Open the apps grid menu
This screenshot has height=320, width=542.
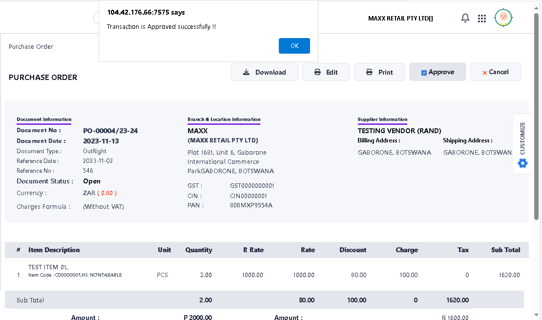click(482, 19)
